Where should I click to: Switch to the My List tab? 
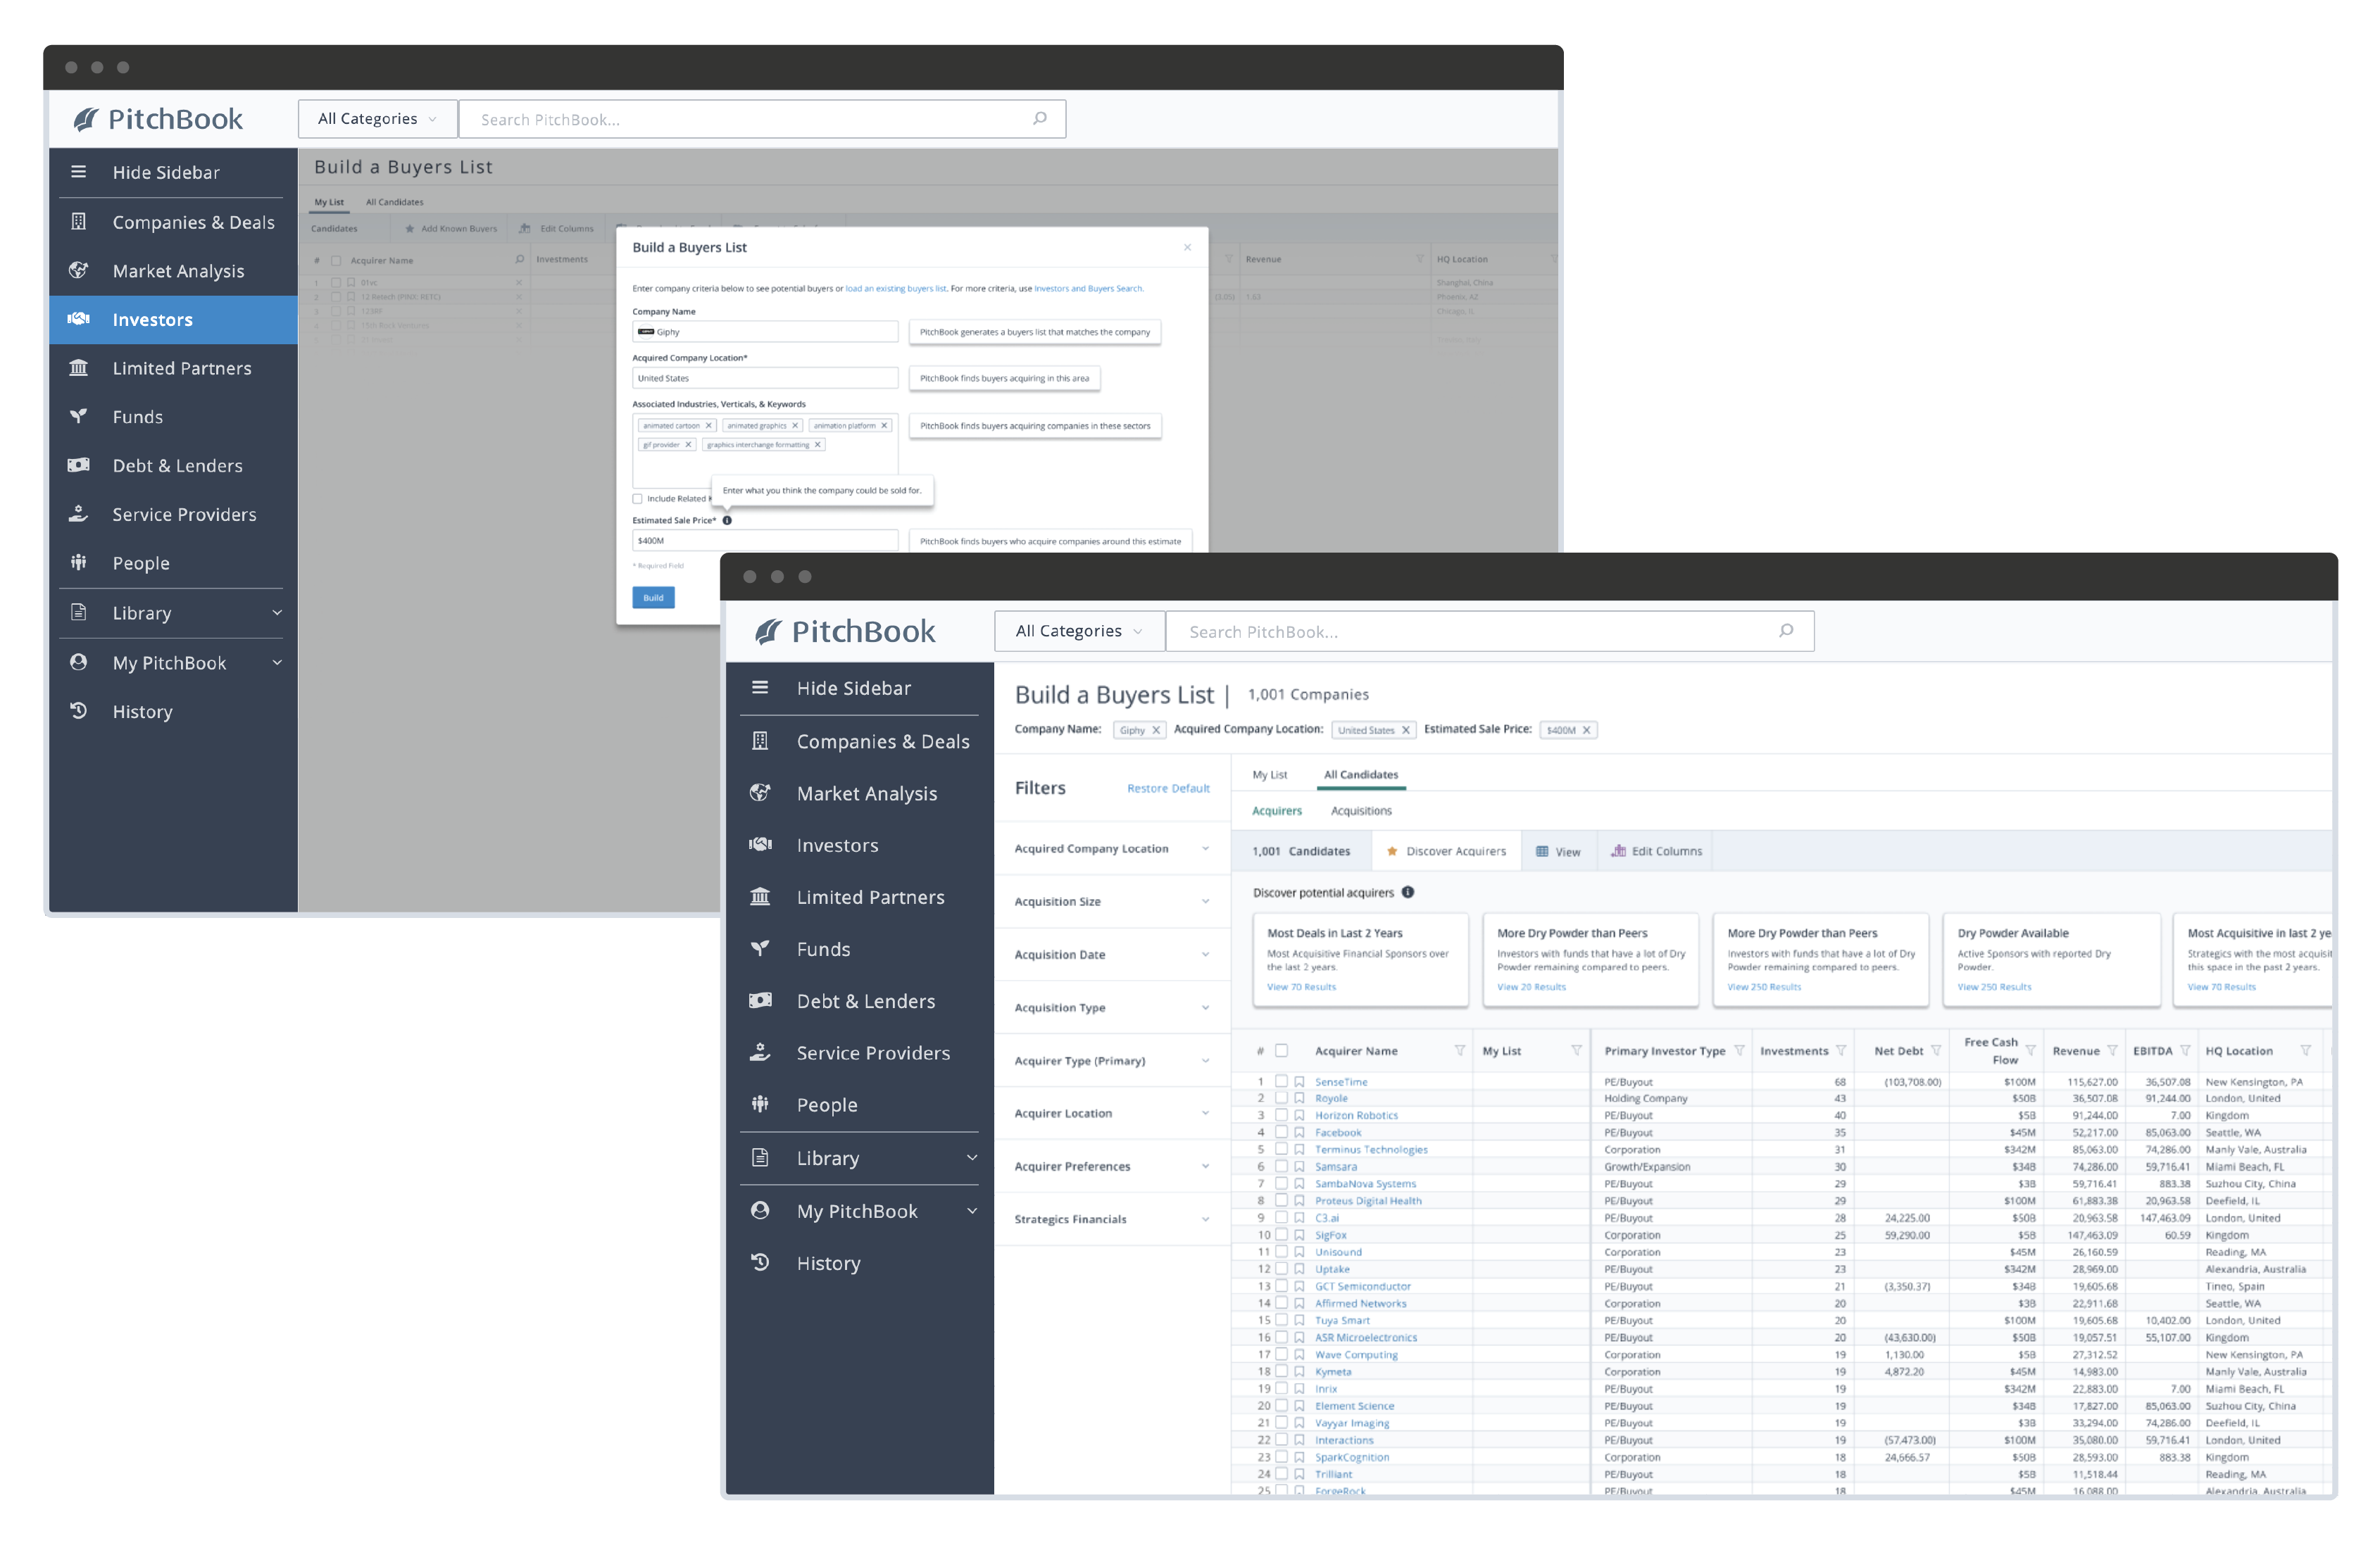click(x=1269, y=774)
